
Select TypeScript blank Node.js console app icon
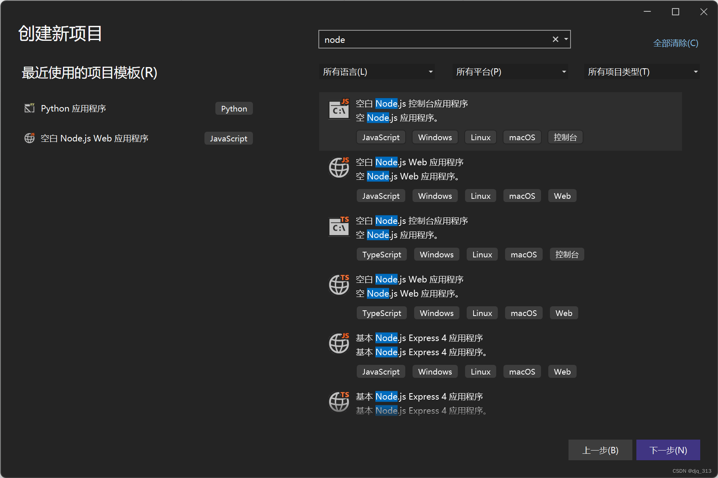339,226
